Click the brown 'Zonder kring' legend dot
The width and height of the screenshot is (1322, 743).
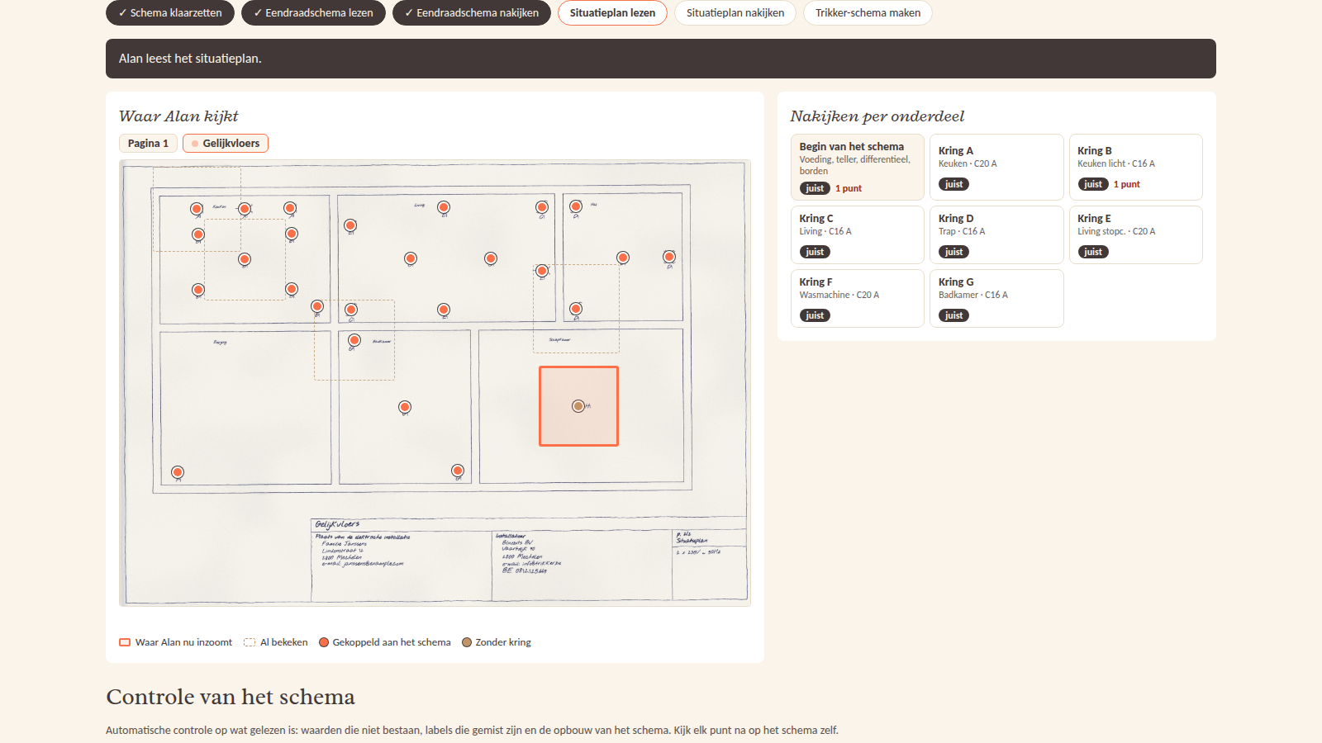(x=467, y=642)
